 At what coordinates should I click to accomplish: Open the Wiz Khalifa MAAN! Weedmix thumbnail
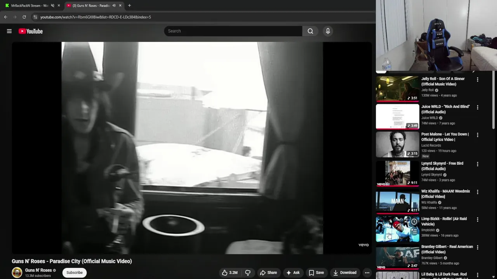398,201
